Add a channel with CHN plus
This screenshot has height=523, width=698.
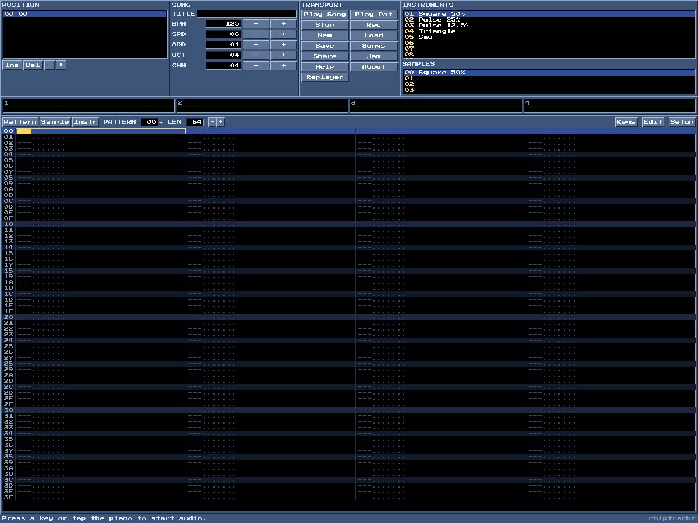click(283, 66)
